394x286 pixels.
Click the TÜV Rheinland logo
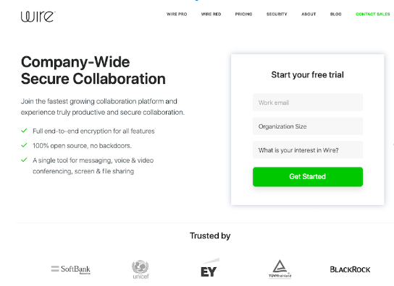[x=280, y=269]
